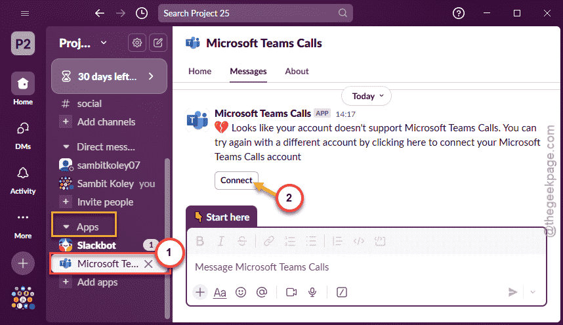Switch to the Messages tab
563x325 pixels.
(x=248, y=72)
